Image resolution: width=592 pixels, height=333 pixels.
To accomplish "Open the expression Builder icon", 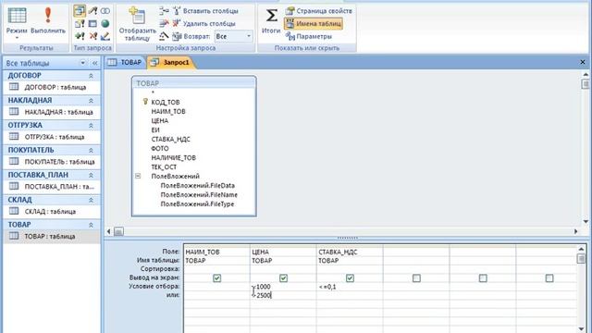I will [164, 36].
